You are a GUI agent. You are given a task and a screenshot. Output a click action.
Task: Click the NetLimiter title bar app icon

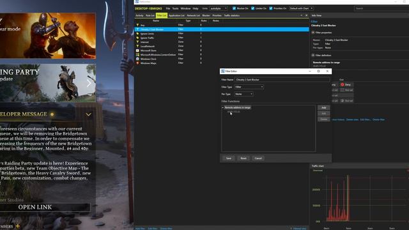[x=137, y=1]
